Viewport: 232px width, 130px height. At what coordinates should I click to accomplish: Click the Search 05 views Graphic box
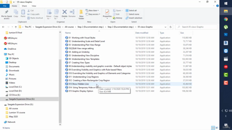click(x=196, y=27)
